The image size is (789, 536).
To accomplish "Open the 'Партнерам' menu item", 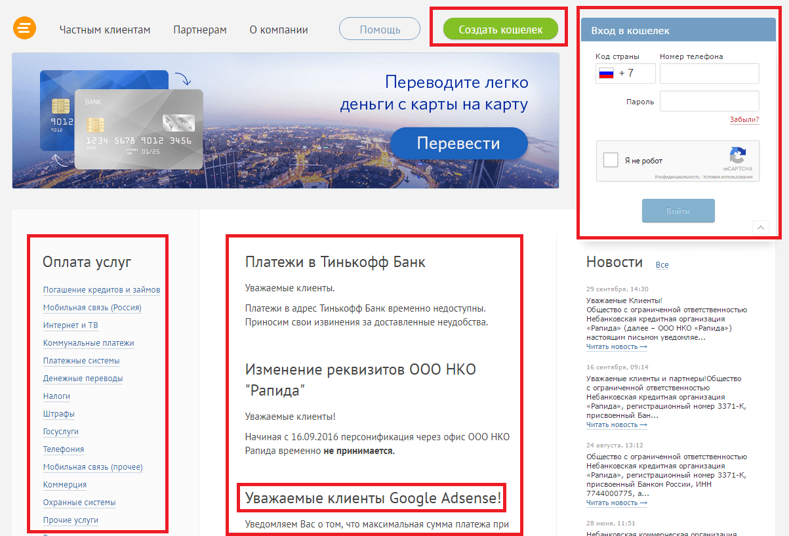I will [x=200, y=30].
